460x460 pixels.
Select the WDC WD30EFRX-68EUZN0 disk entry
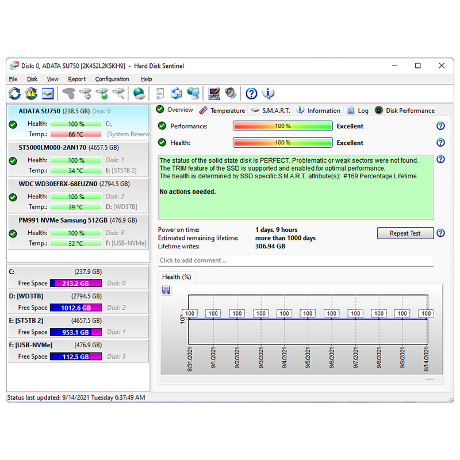point(78,195)
